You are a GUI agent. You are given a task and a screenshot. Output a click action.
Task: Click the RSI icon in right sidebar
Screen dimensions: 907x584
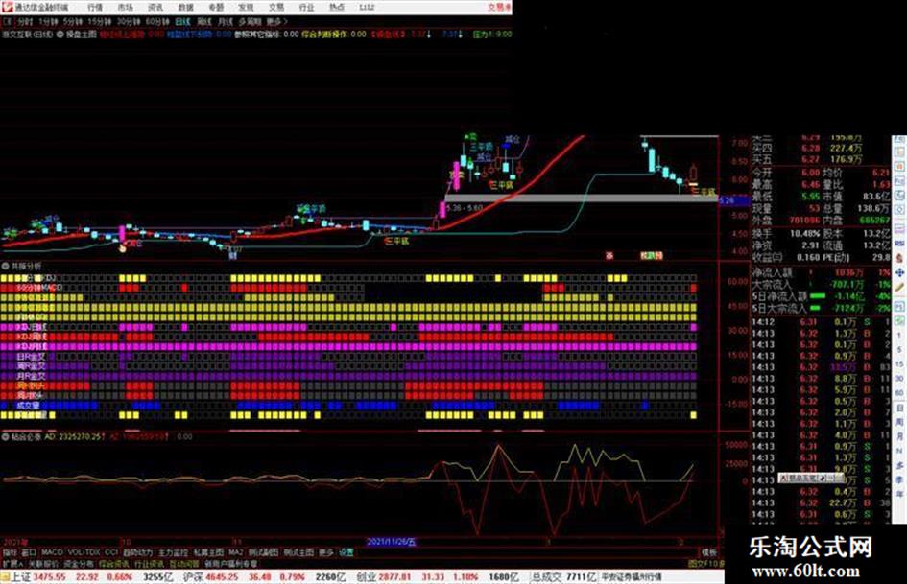(899, 244)
